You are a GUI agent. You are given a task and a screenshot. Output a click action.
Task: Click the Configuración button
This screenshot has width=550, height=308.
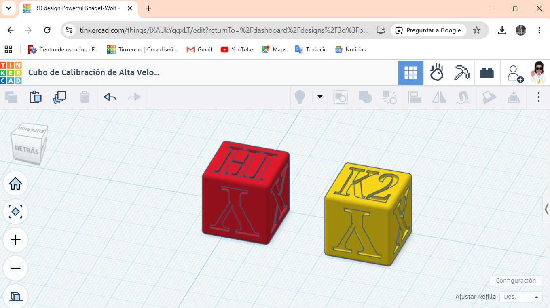tap(516, 281)
